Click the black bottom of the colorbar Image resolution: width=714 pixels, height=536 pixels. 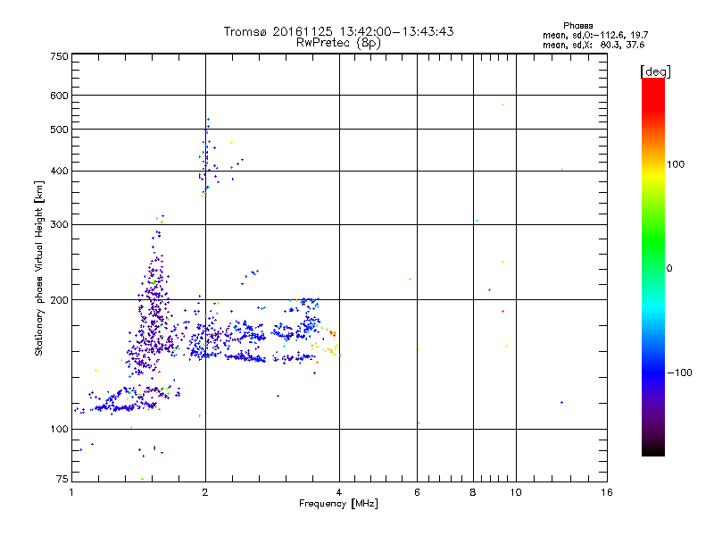tap(653, 449)
